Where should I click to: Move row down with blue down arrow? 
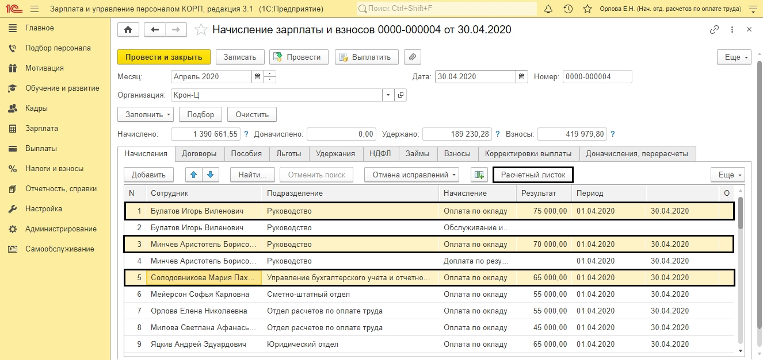210,175
